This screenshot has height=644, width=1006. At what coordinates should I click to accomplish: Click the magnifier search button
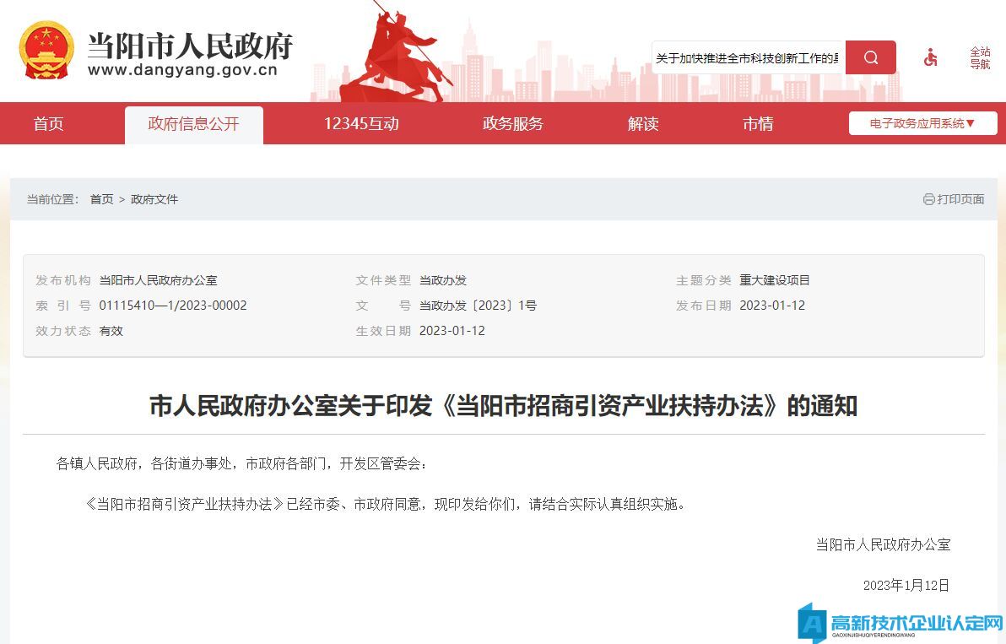point(870,57)
